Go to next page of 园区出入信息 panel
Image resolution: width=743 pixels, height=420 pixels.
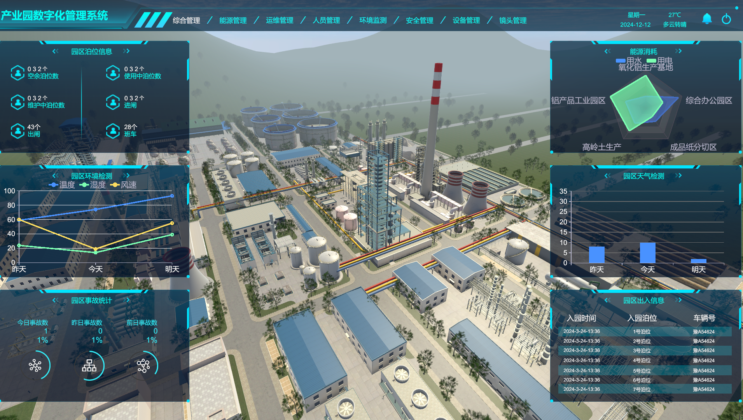pos(679,300)
